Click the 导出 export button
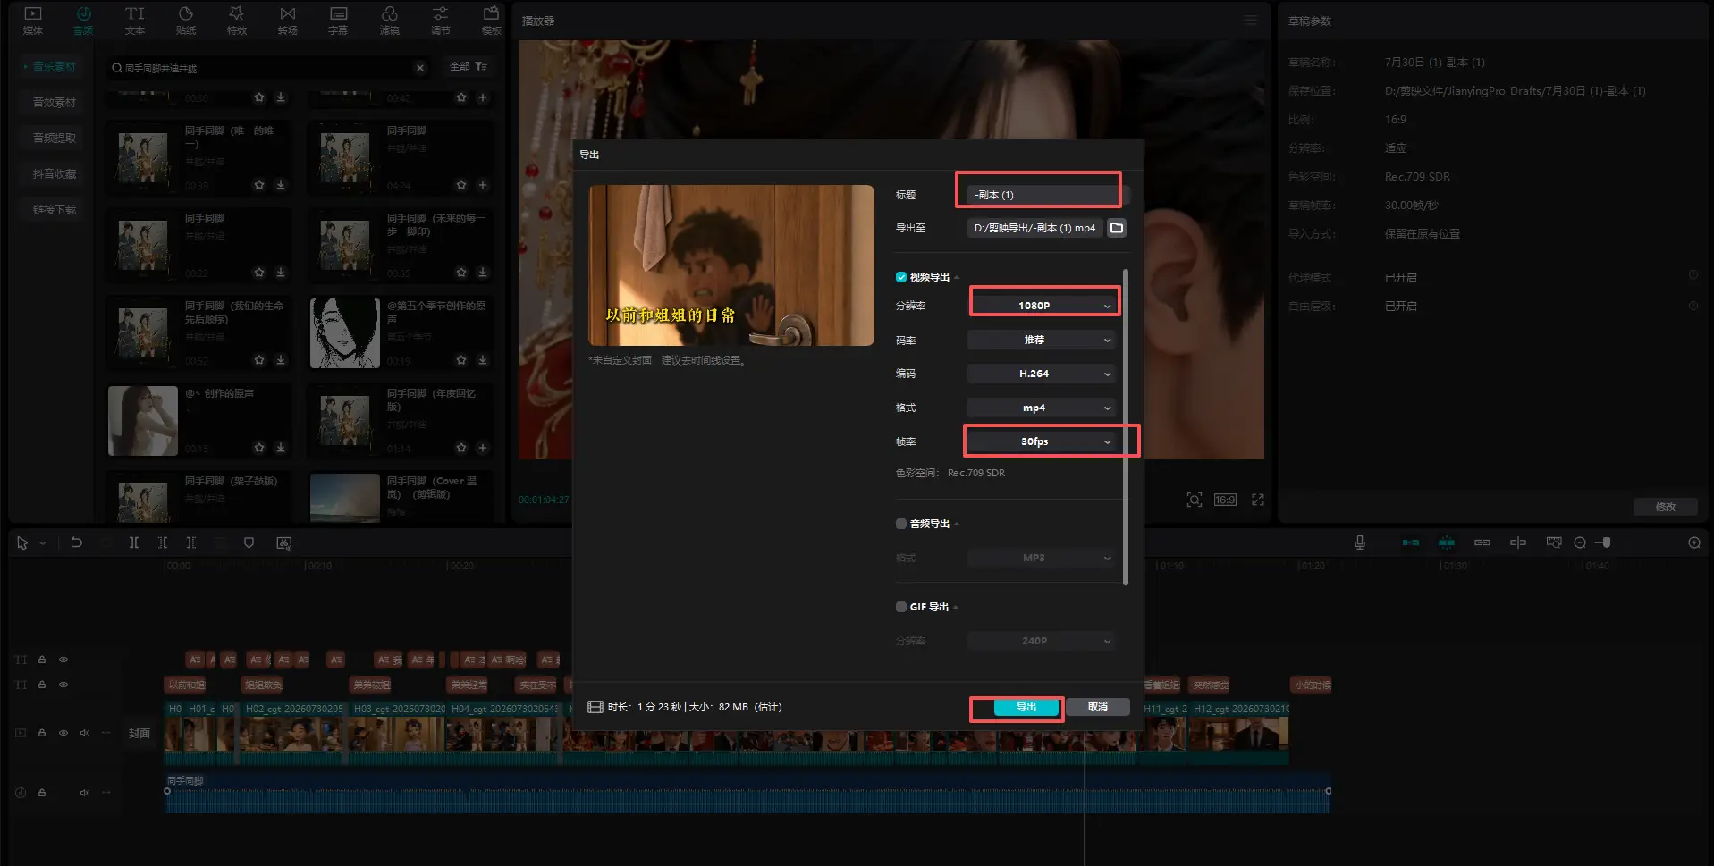This screenshot has height=866, width=1714. point(1026,707)
